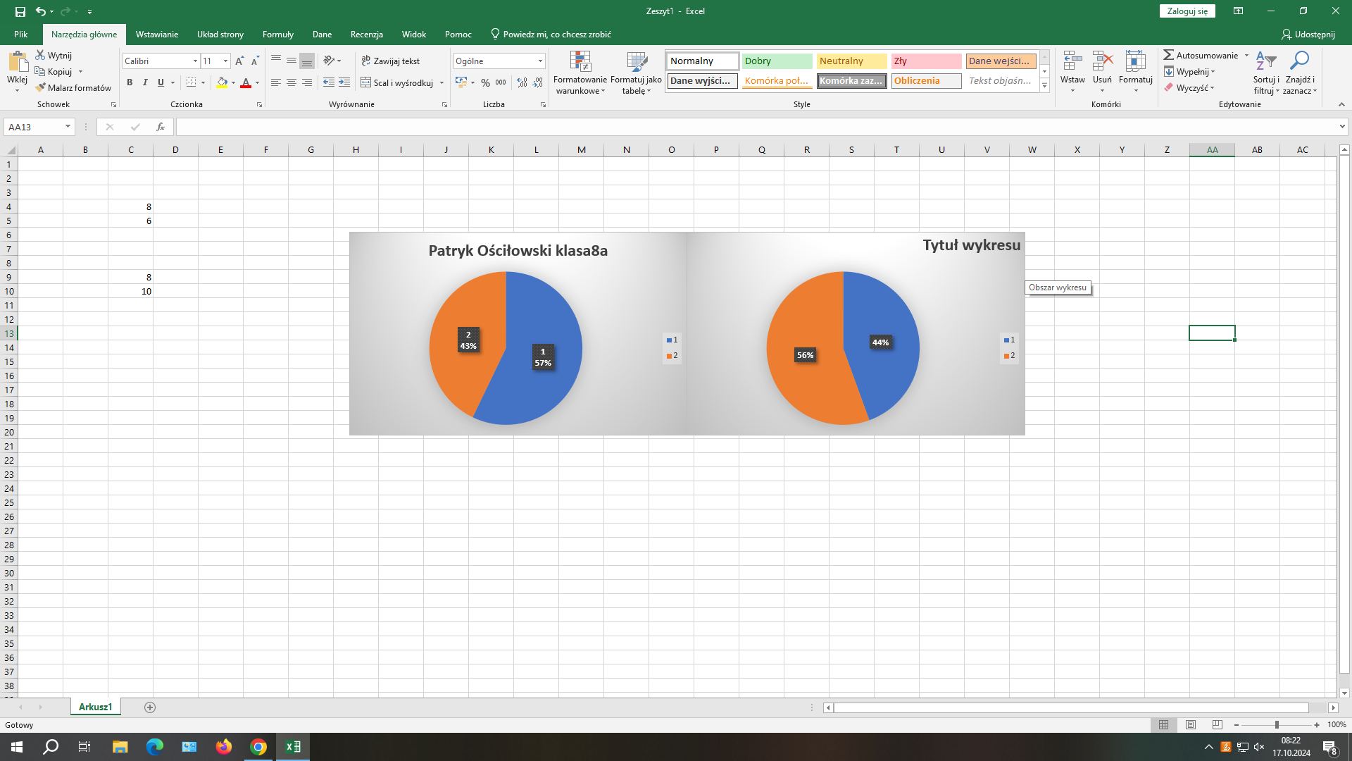The height and width of the screenshot is (761, 1352).
Task: Enable Wrap Text (Zawijaj tekst)
Action: pos(391,61)
